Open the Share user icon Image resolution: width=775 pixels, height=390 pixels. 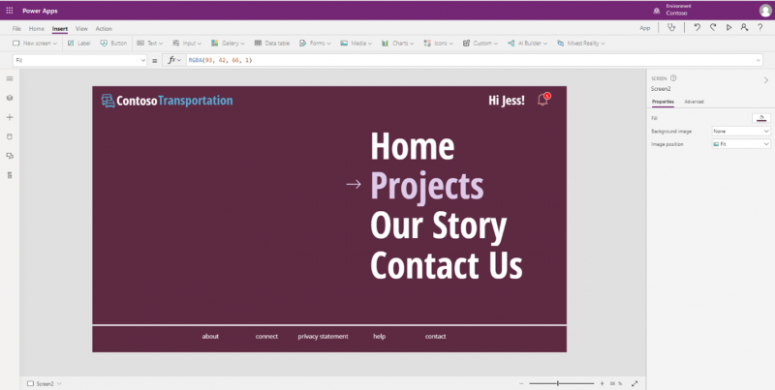click(744, 28)
